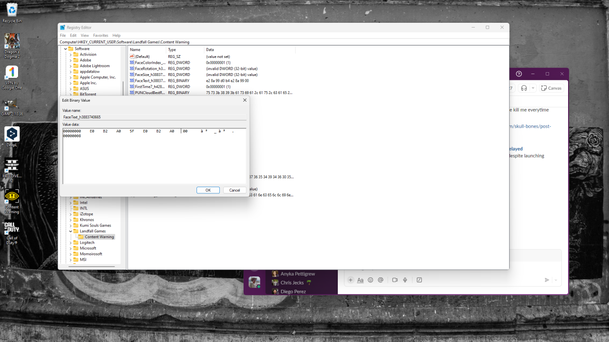Click inside the Value data hex field
This screenshot has height=342, width=609.
coord(154,157)
